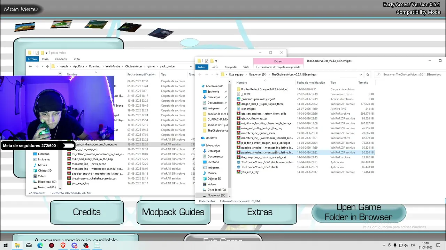Expand the Este equipo breadcrumb chevron
This screenshot has height=250, width=446.
(246, 75)
